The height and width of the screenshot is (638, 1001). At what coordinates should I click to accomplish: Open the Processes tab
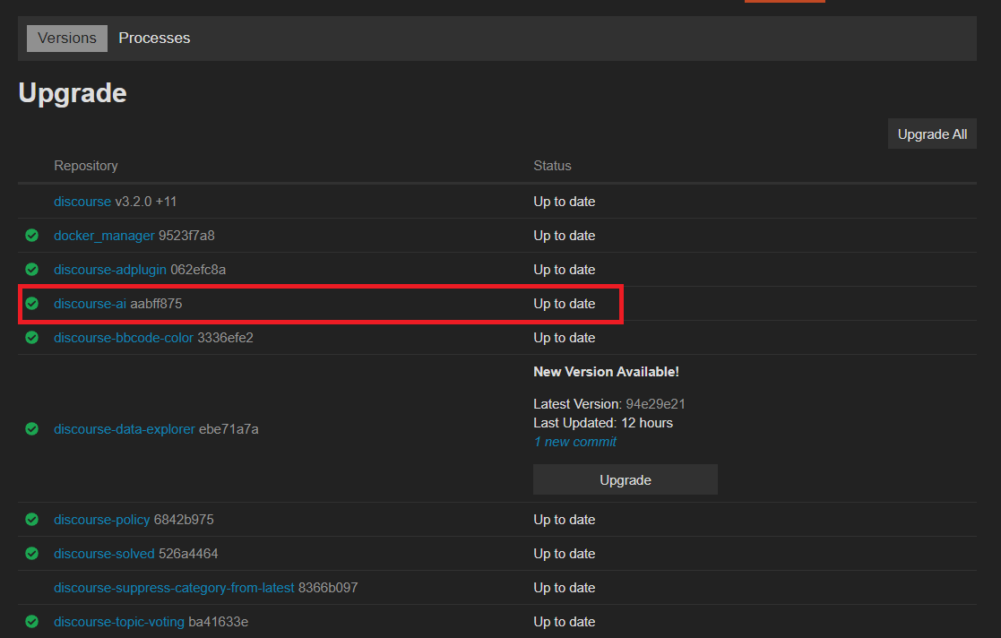(154, 39)
